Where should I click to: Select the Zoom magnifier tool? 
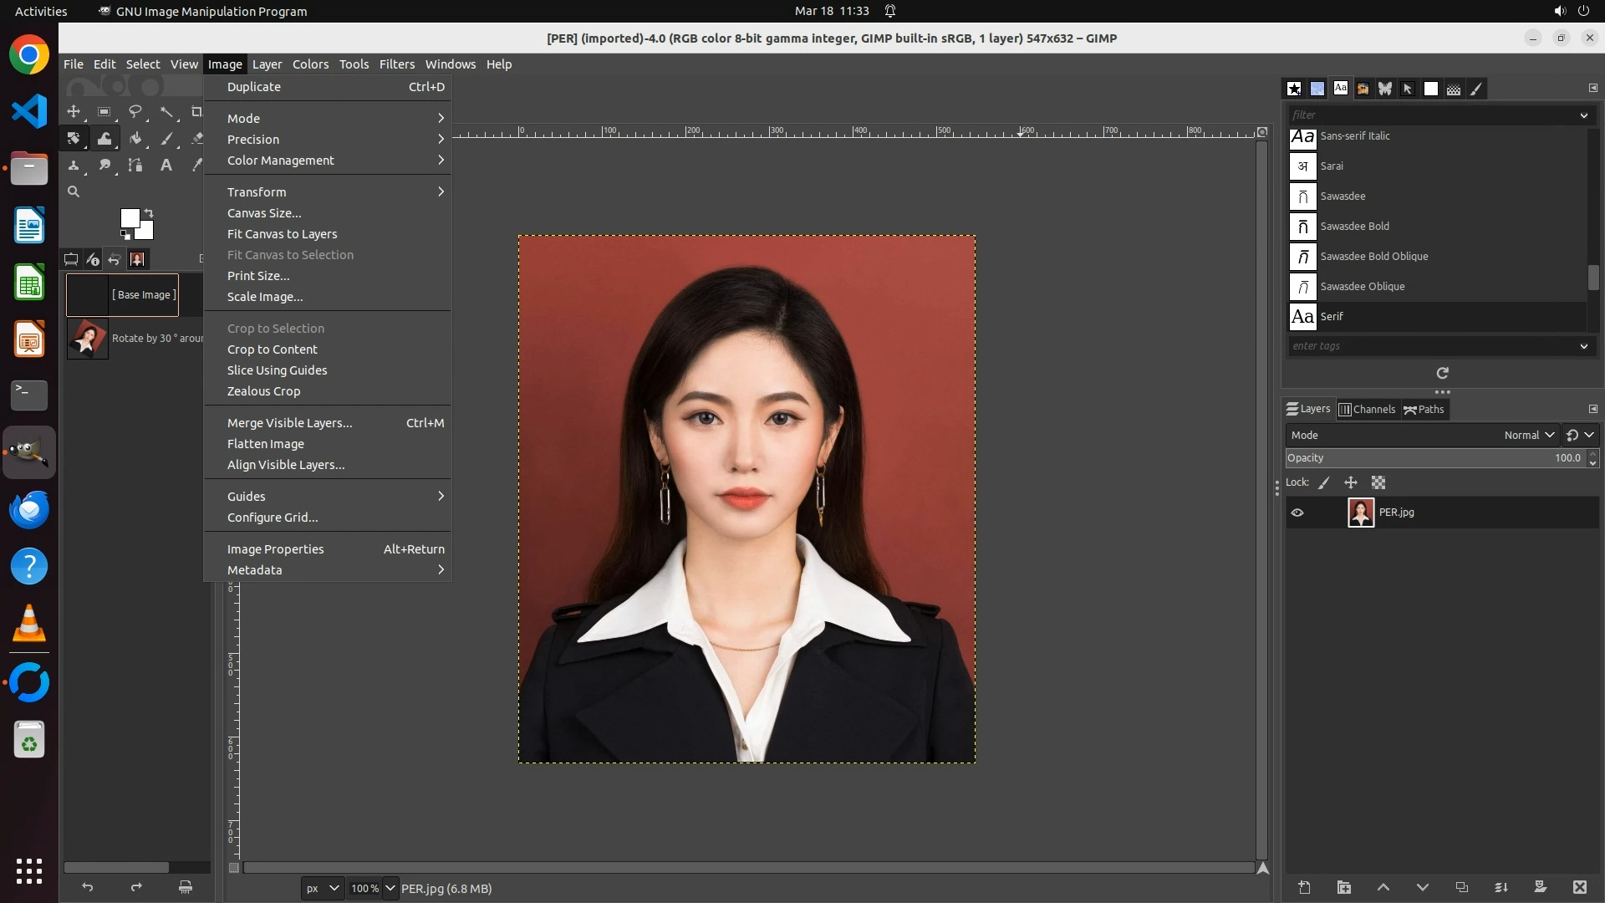[x=74, y=191]
